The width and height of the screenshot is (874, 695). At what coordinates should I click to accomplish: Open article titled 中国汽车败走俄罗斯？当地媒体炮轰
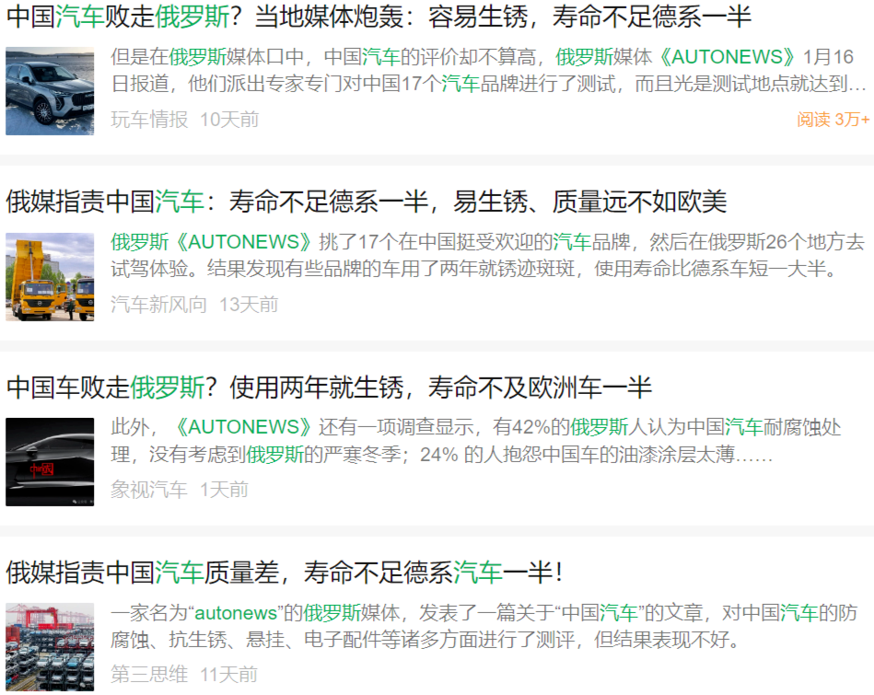point(378,17)
